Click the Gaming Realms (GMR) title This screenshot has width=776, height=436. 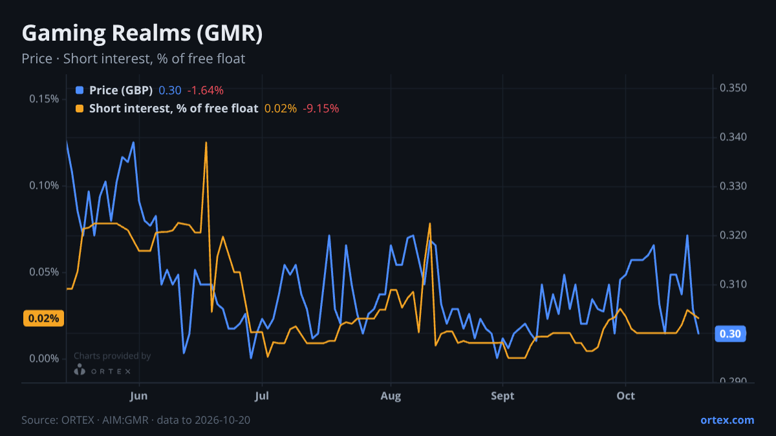[142, 34]
